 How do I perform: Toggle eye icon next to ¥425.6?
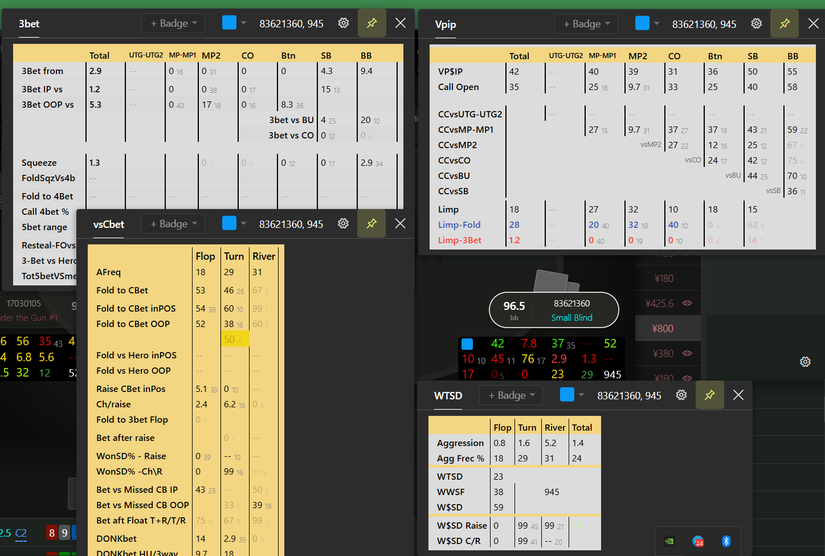pyautogui.click(x=687, y=303)
